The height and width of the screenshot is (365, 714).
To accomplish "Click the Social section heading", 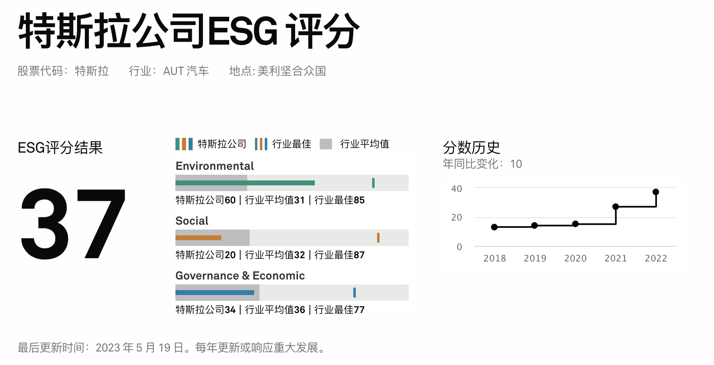I will (x=192, y=221).
